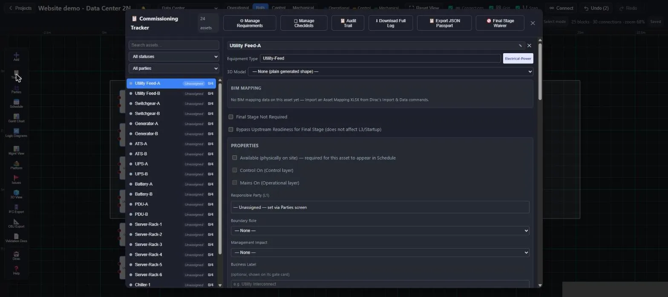Viewport: 668px width, 297px height.
Task: Switch to the Operational layer tab
Action: pyautogui.click(x=238, y=8)
